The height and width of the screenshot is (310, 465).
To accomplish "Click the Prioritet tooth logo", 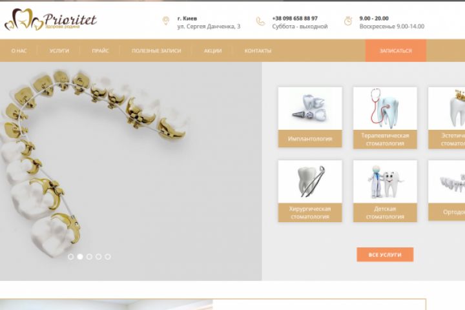I will pyautogui.click(x=50, y=19).
